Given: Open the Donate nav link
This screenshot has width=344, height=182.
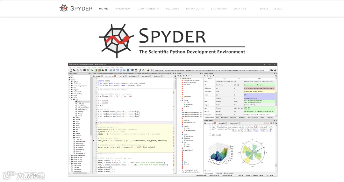Looking at the screenshot, I should pyautogui.click(x=240, y=9).
